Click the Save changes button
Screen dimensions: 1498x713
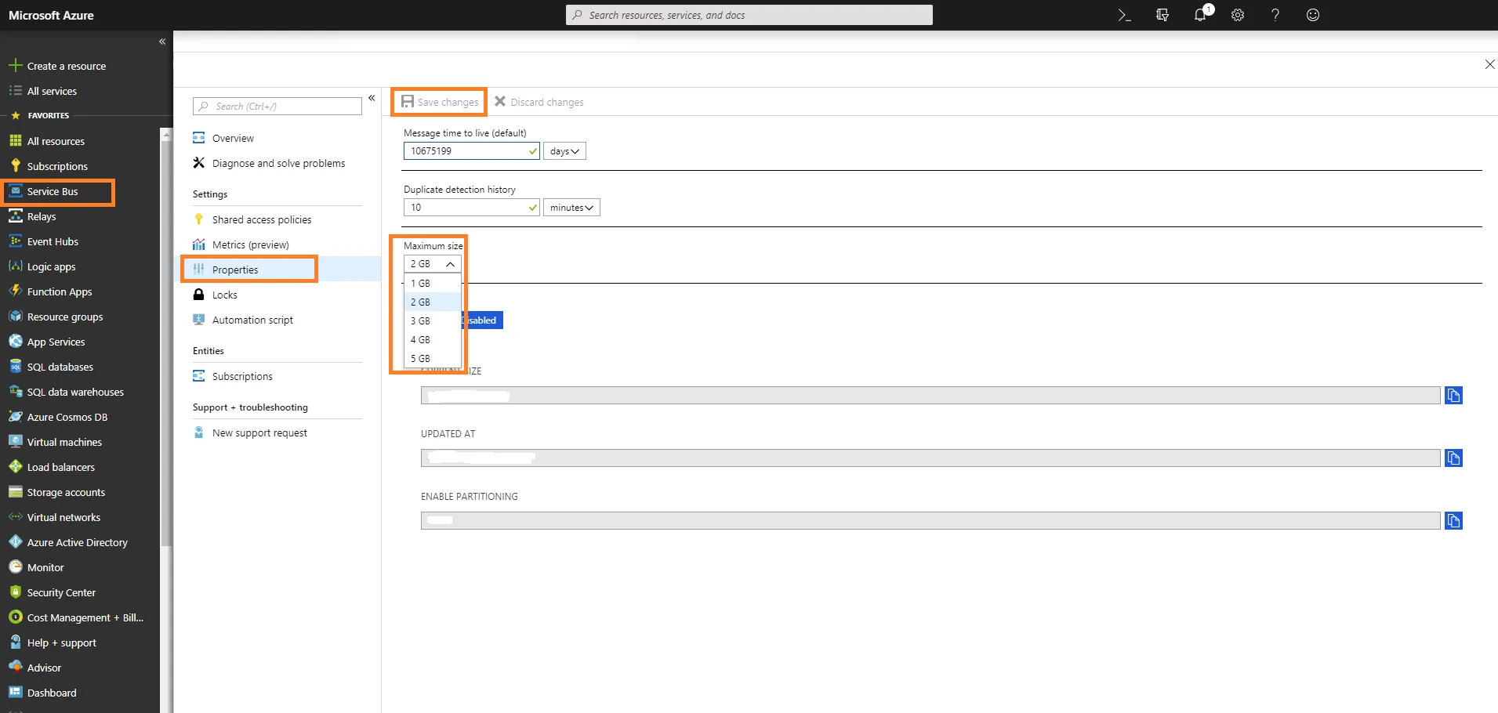point(440,102)
